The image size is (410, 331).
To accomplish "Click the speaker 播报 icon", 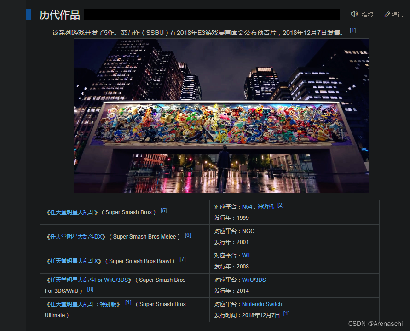I will [354, 14].
